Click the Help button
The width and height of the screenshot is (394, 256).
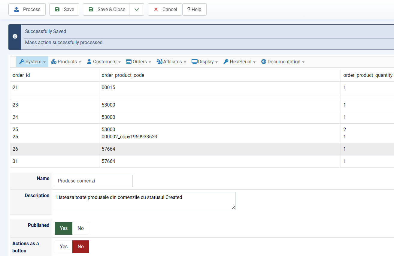(x=194, y=10)
